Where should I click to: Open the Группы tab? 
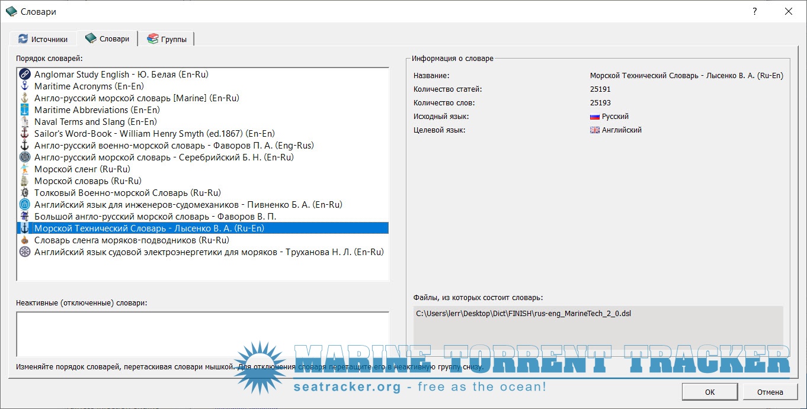(166, 39)
